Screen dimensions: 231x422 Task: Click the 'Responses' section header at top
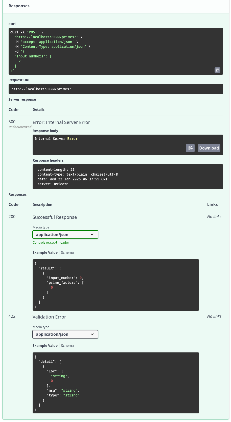pos(19,6)
